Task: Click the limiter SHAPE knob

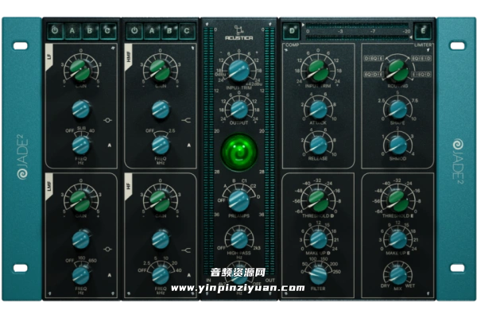Action: pyautogui.click(x=398, y=110)
